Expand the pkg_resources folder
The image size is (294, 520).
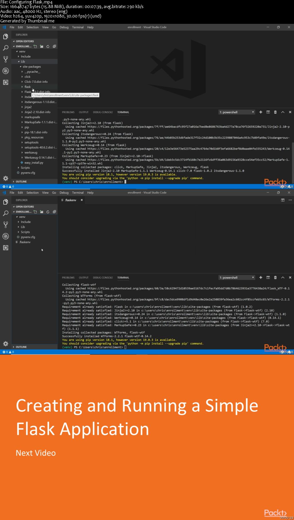tap(34, 138)
